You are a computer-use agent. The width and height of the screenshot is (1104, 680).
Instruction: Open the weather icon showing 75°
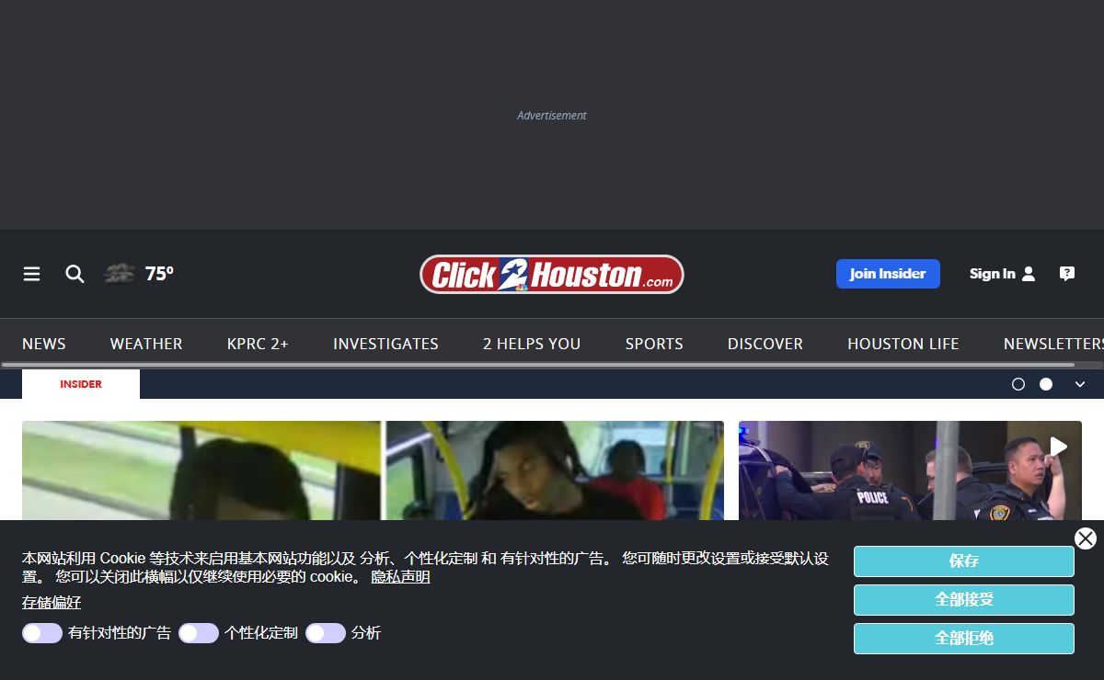coord(120,274)
